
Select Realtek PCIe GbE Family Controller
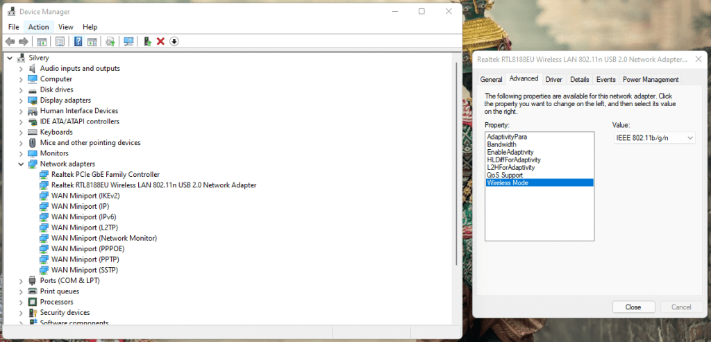(106, 174)
